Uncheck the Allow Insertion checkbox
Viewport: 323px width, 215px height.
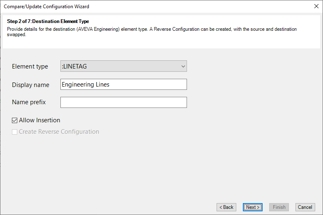click(14, 120)
